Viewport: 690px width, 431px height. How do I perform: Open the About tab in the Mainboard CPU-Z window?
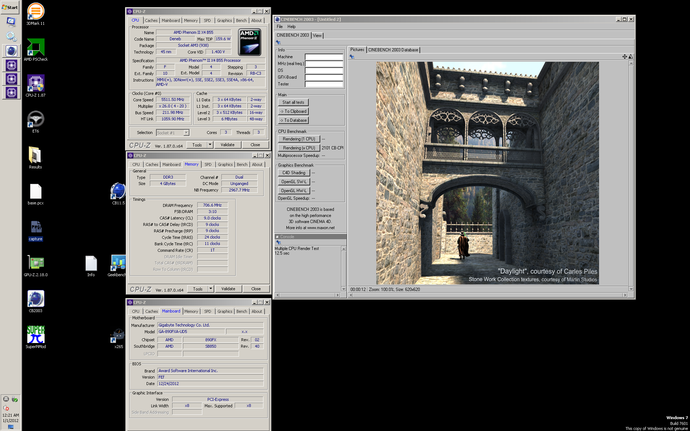click(x=257, y=311)
